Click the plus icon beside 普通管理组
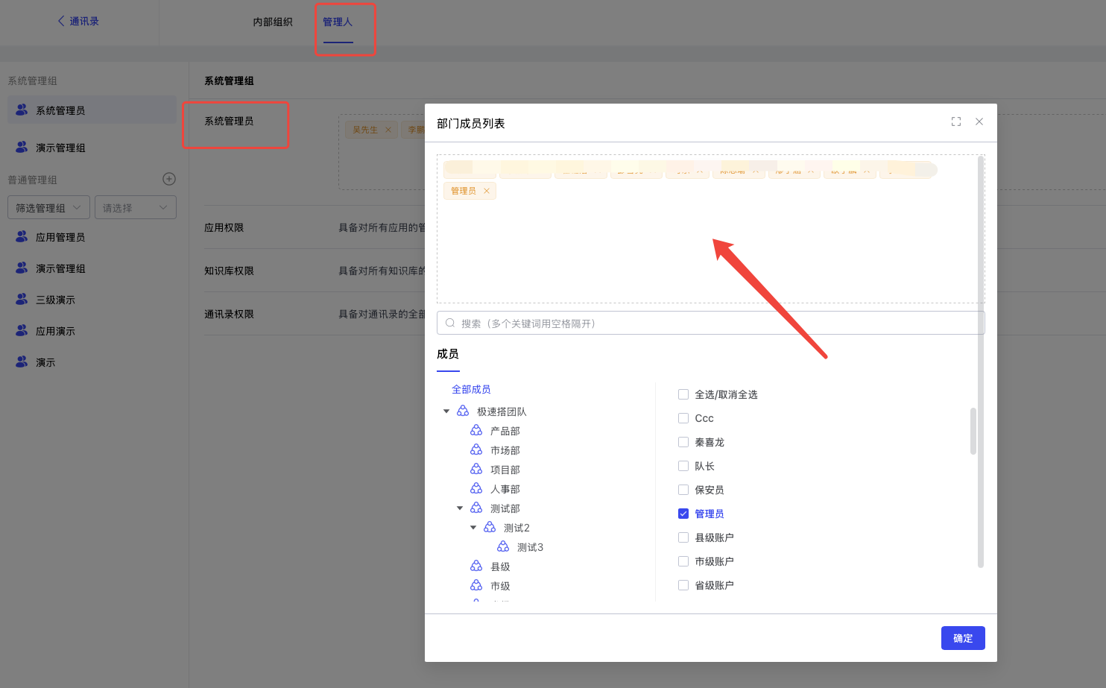Screen dimensions: 1106x688 tap(169, 179)
